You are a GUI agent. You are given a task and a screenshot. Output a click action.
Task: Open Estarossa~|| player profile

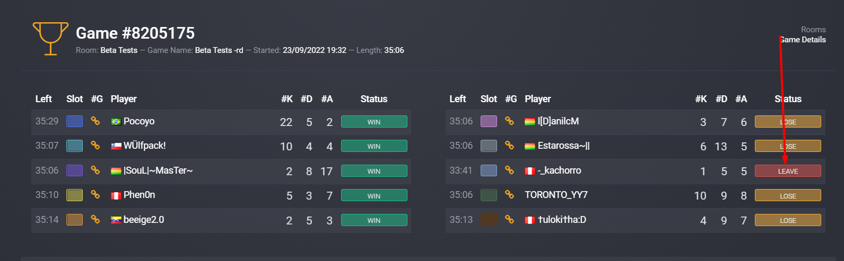coord(563,146)
